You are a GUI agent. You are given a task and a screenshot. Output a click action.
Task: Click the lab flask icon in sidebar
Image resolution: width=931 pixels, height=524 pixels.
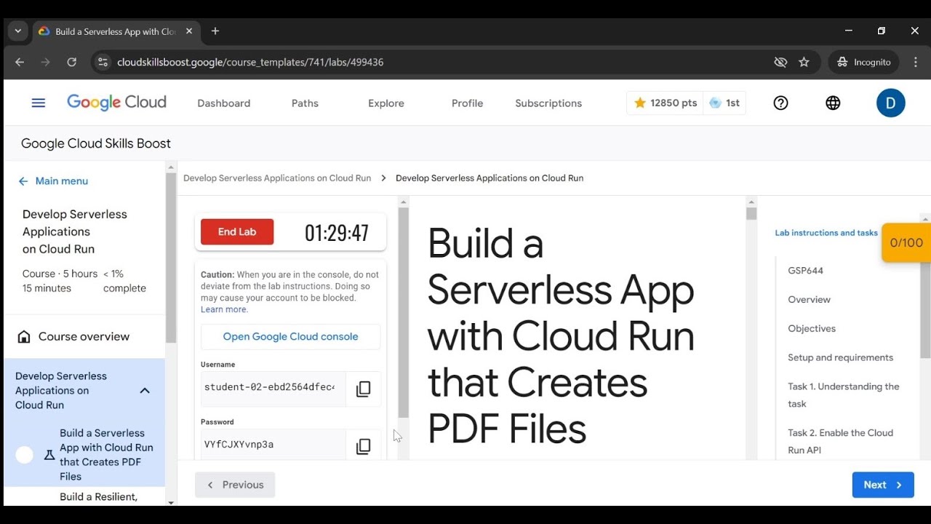pos(49,455)
